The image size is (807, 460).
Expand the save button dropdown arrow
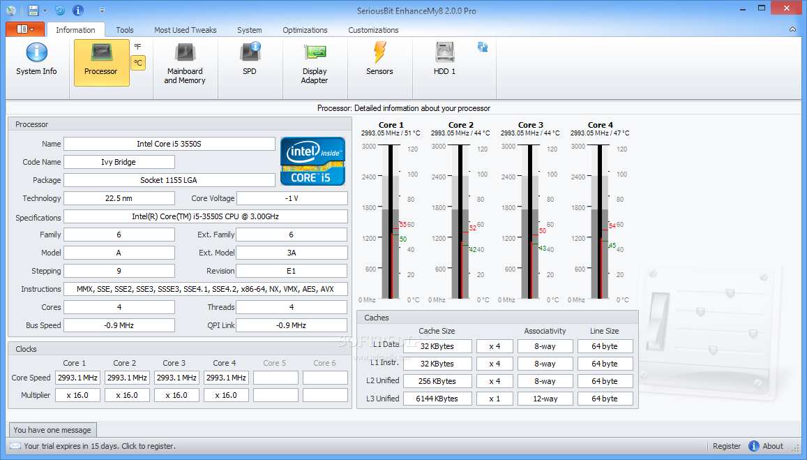point(45,10)
